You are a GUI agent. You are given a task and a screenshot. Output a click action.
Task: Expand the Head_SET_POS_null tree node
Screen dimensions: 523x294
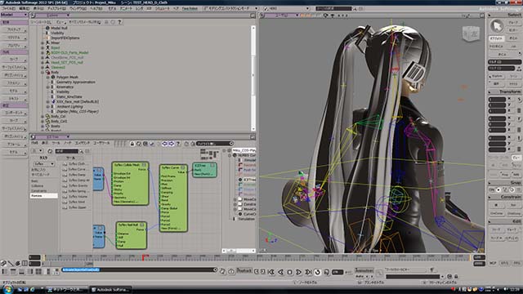[x=42, y=62]
